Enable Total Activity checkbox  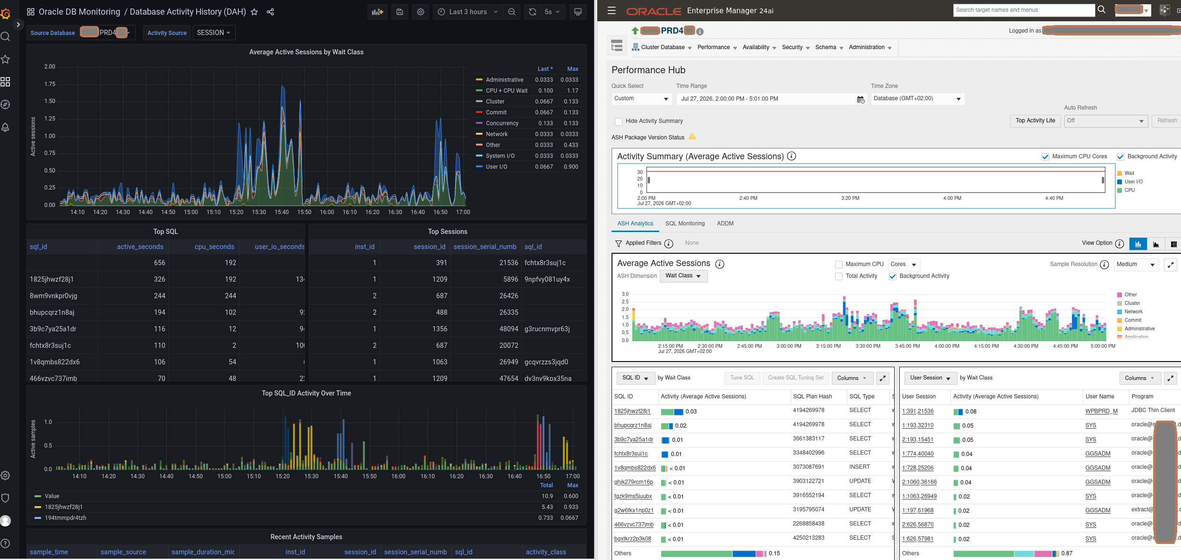[x=839, y=276]
